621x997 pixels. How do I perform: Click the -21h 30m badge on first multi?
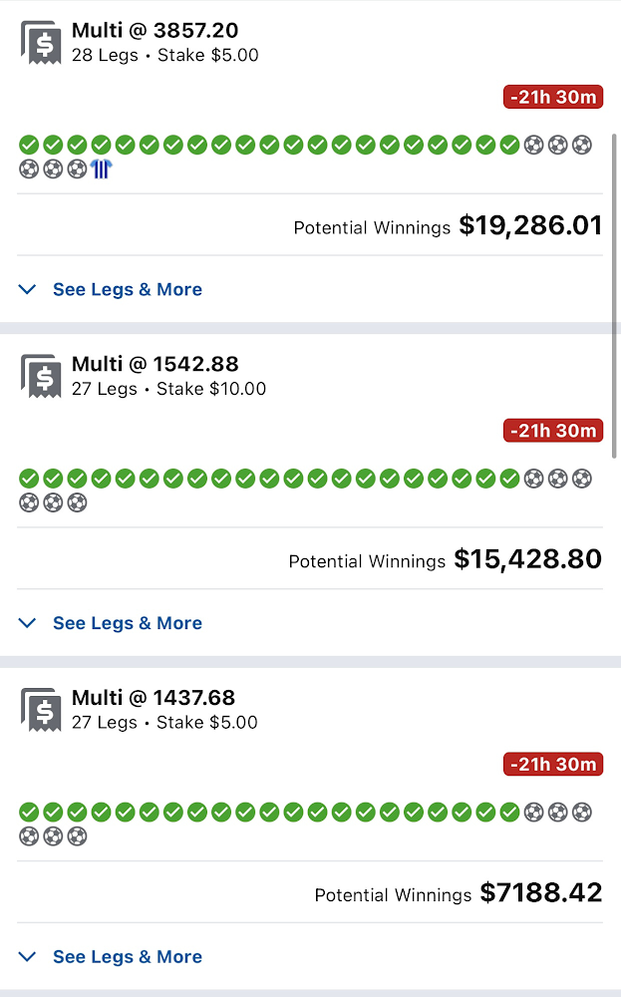[553, 98]
